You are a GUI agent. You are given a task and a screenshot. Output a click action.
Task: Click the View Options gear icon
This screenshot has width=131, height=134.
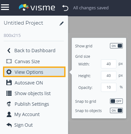pyautogui.click(x=9, y=72)
